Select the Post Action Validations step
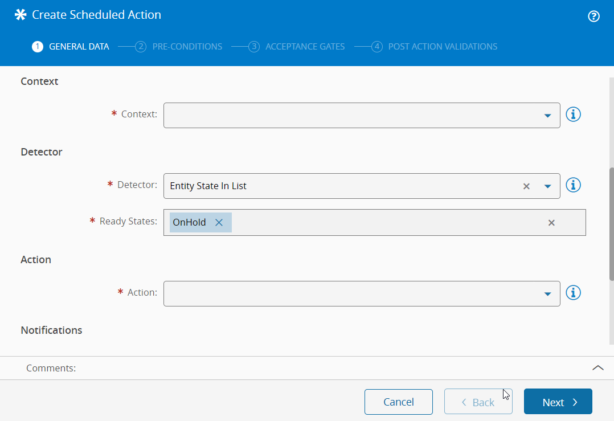Viewport: 614px width, 421px height. coord(435,47)
